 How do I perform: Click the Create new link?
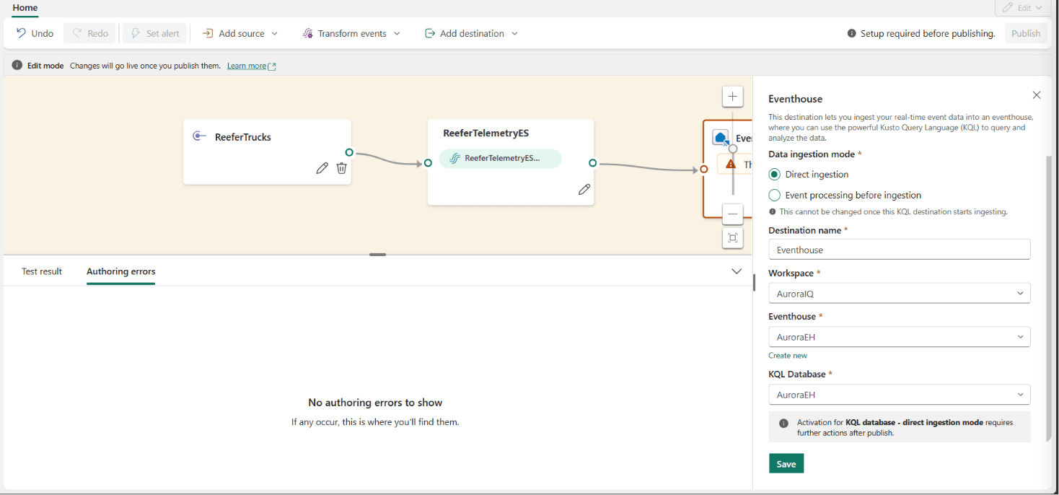(x=788, y=355)
